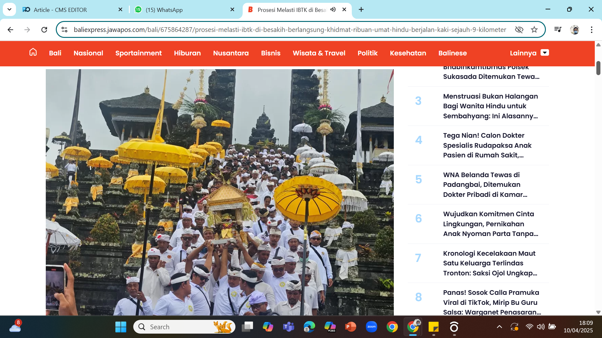
Task: Launch Copilot from the taskbar
Action: (x=268, y=327)
